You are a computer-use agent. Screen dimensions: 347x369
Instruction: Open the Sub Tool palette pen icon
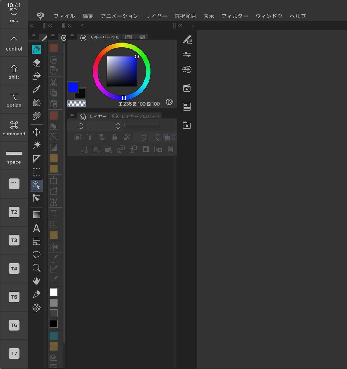point(187,40)
